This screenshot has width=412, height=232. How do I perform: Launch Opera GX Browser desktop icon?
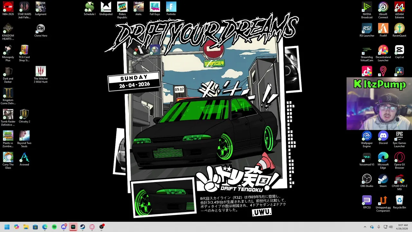pos(399,161)
